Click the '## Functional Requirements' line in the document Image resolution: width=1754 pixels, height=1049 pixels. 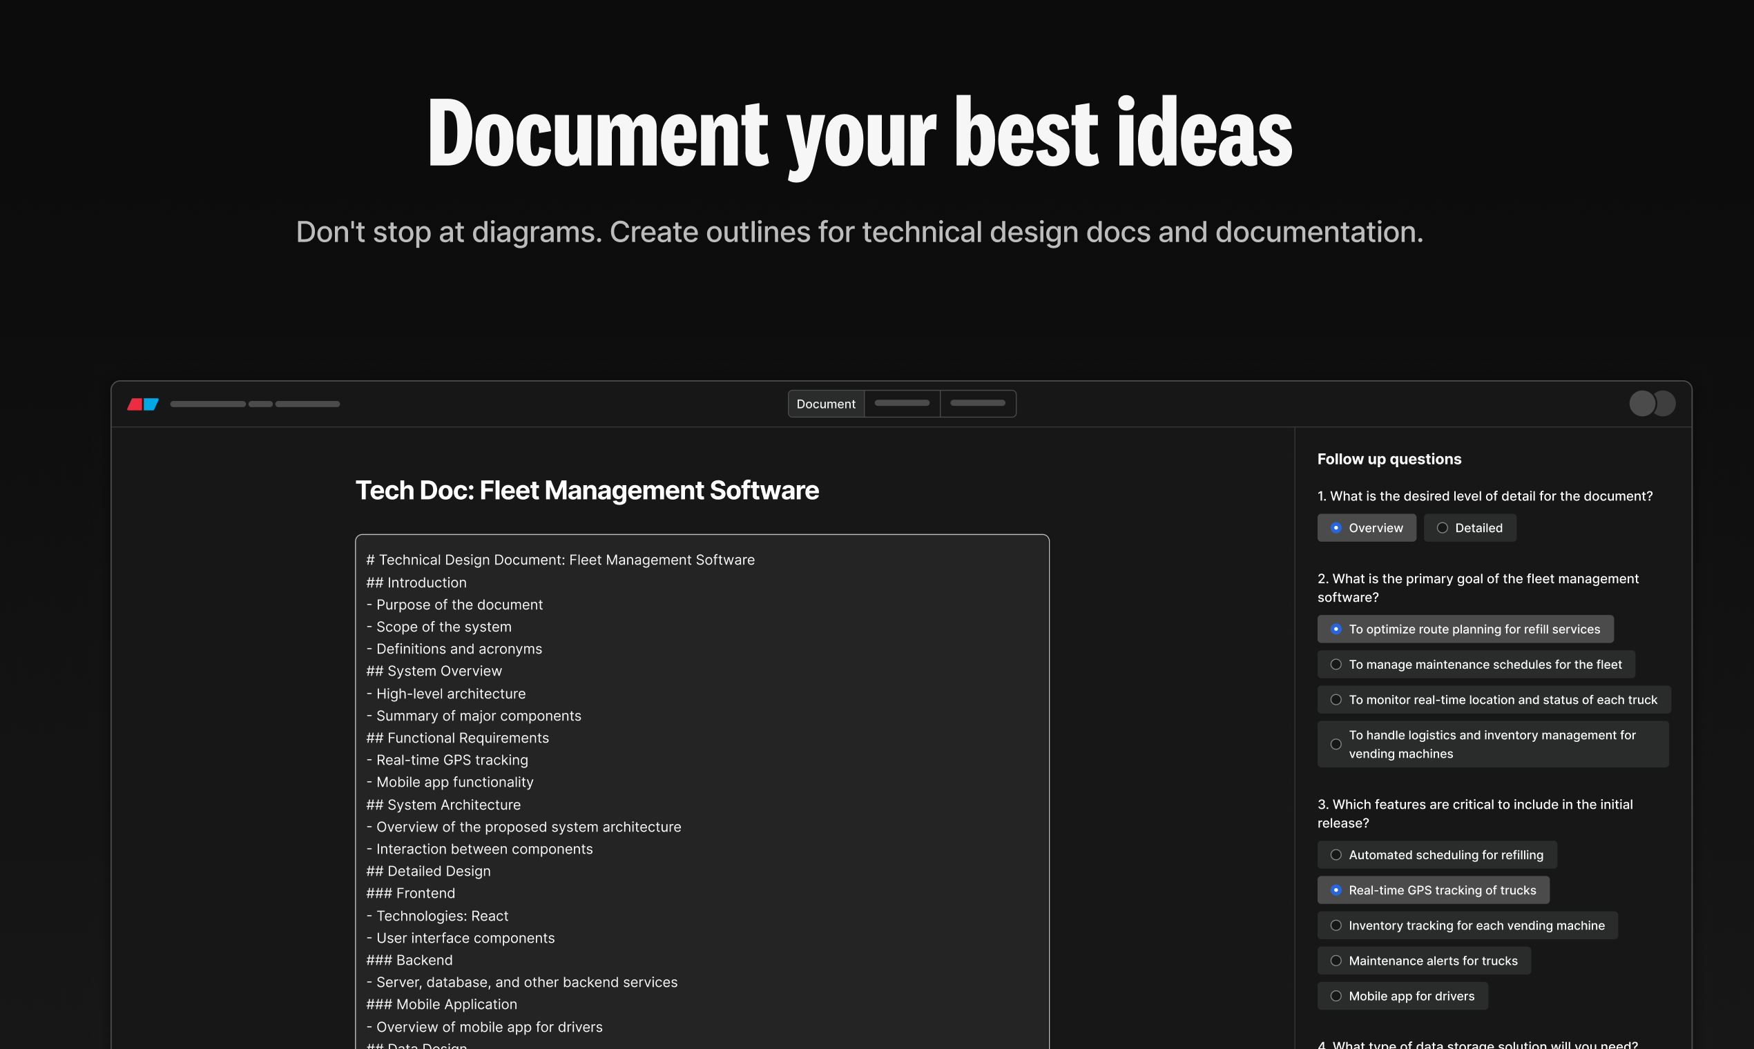[458, 738]
